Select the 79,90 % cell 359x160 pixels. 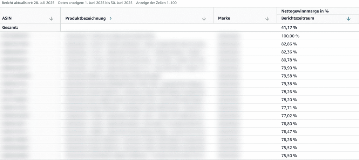[289, 68]
